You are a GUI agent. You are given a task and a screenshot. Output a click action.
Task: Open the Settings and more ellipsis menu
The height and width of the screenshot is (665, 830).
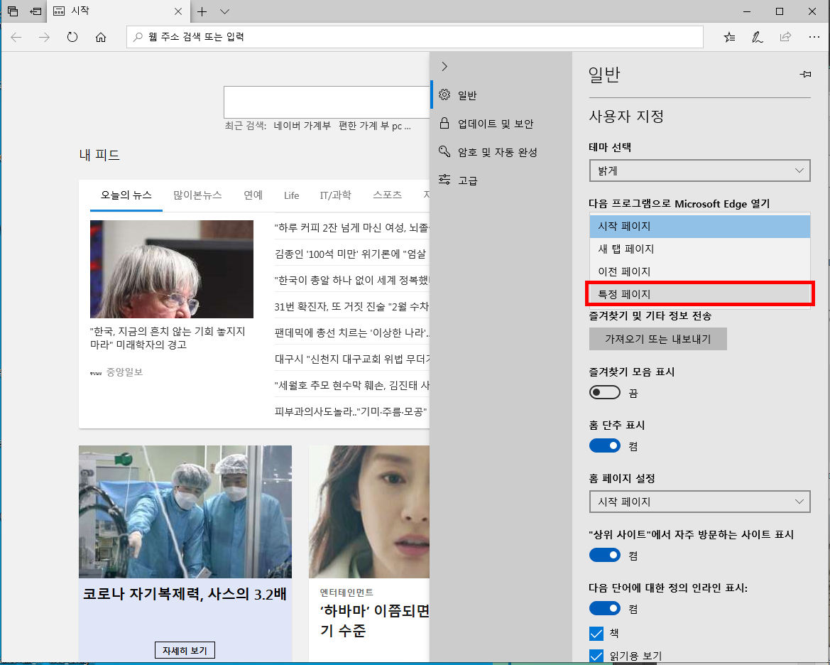tap(814, 37)
